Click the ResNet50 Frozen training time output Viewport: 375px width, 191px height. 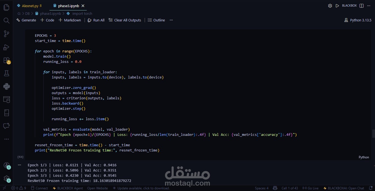(x=79, y=181)
